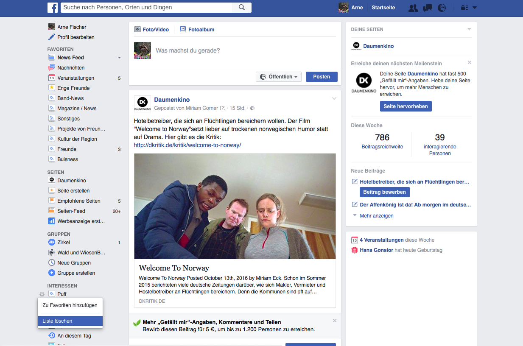The height and width of the screenshot is (346, 523).
Task: Click the Empfohlene Seiten flag icon
Action: pyautogui.click(x=52, y=201)
